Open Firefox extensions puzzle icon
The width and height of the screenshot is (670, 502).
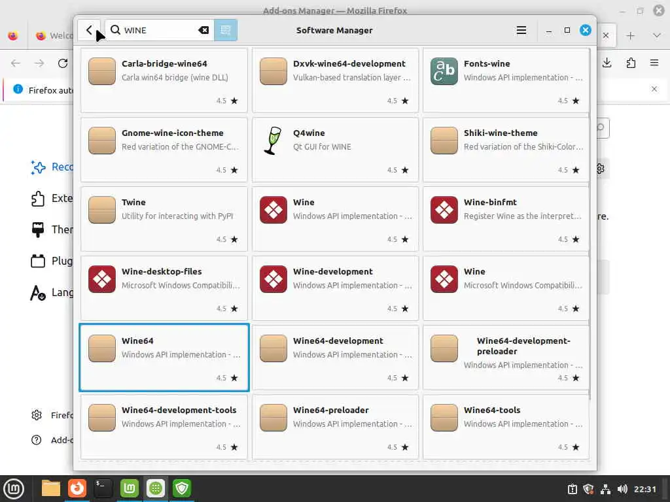tap(631, 63)
